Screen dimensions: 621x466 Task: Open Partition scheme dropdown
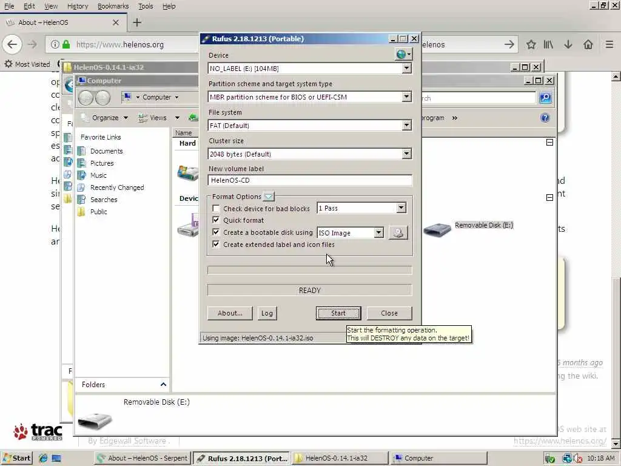[x=407, y=97]
